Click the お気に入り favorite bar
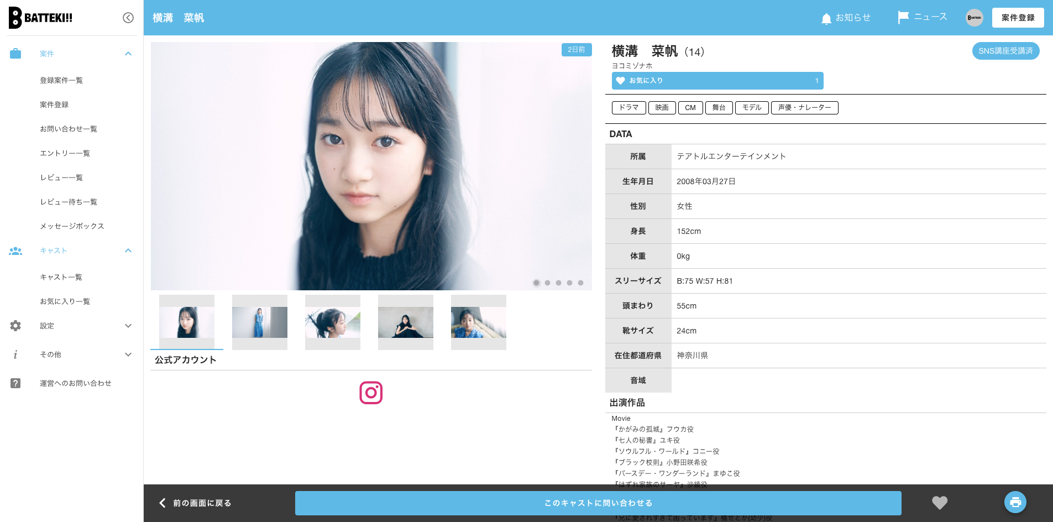Image resolution: width=1053 pixels, height=522 pixels. pyautogui.click(x=717, y=81)
